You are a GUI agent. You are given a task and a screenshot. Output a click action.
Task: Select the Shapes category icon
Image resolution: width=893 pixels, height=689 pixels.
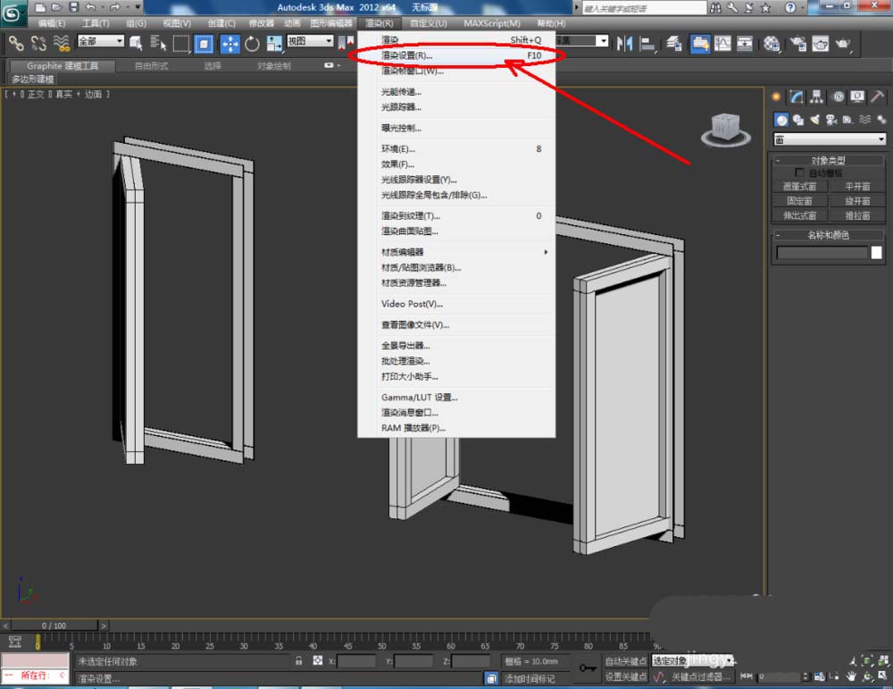pos(797,120)
